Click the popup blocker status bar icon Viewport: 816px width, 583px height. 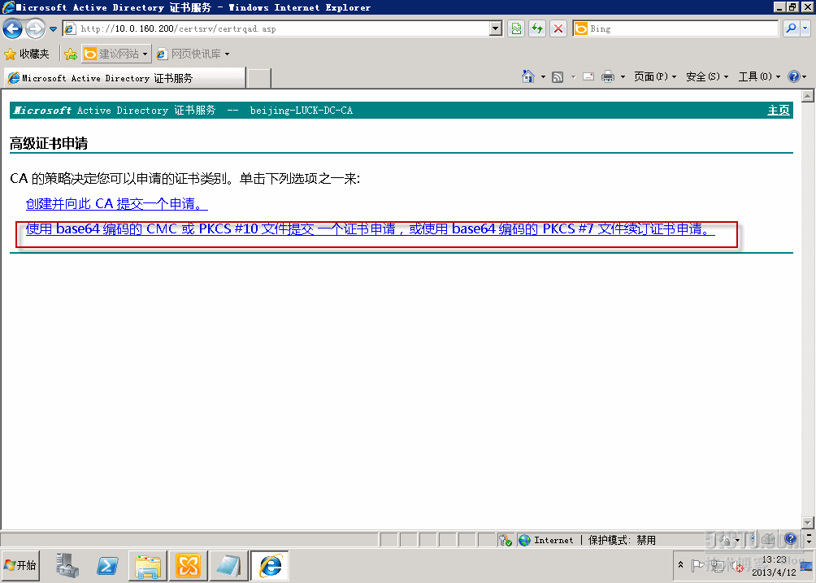tap(505, 540)
